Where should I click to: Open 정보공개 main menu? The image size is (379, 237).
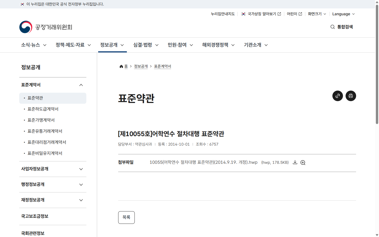[112, 45]
